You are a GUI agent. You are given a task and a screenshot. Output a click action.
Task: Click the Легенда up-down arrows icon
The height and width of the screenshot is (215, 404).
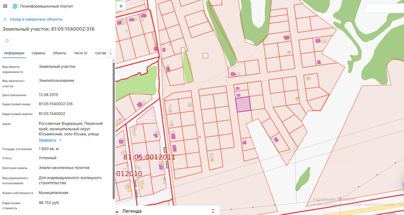coord(213,211)
